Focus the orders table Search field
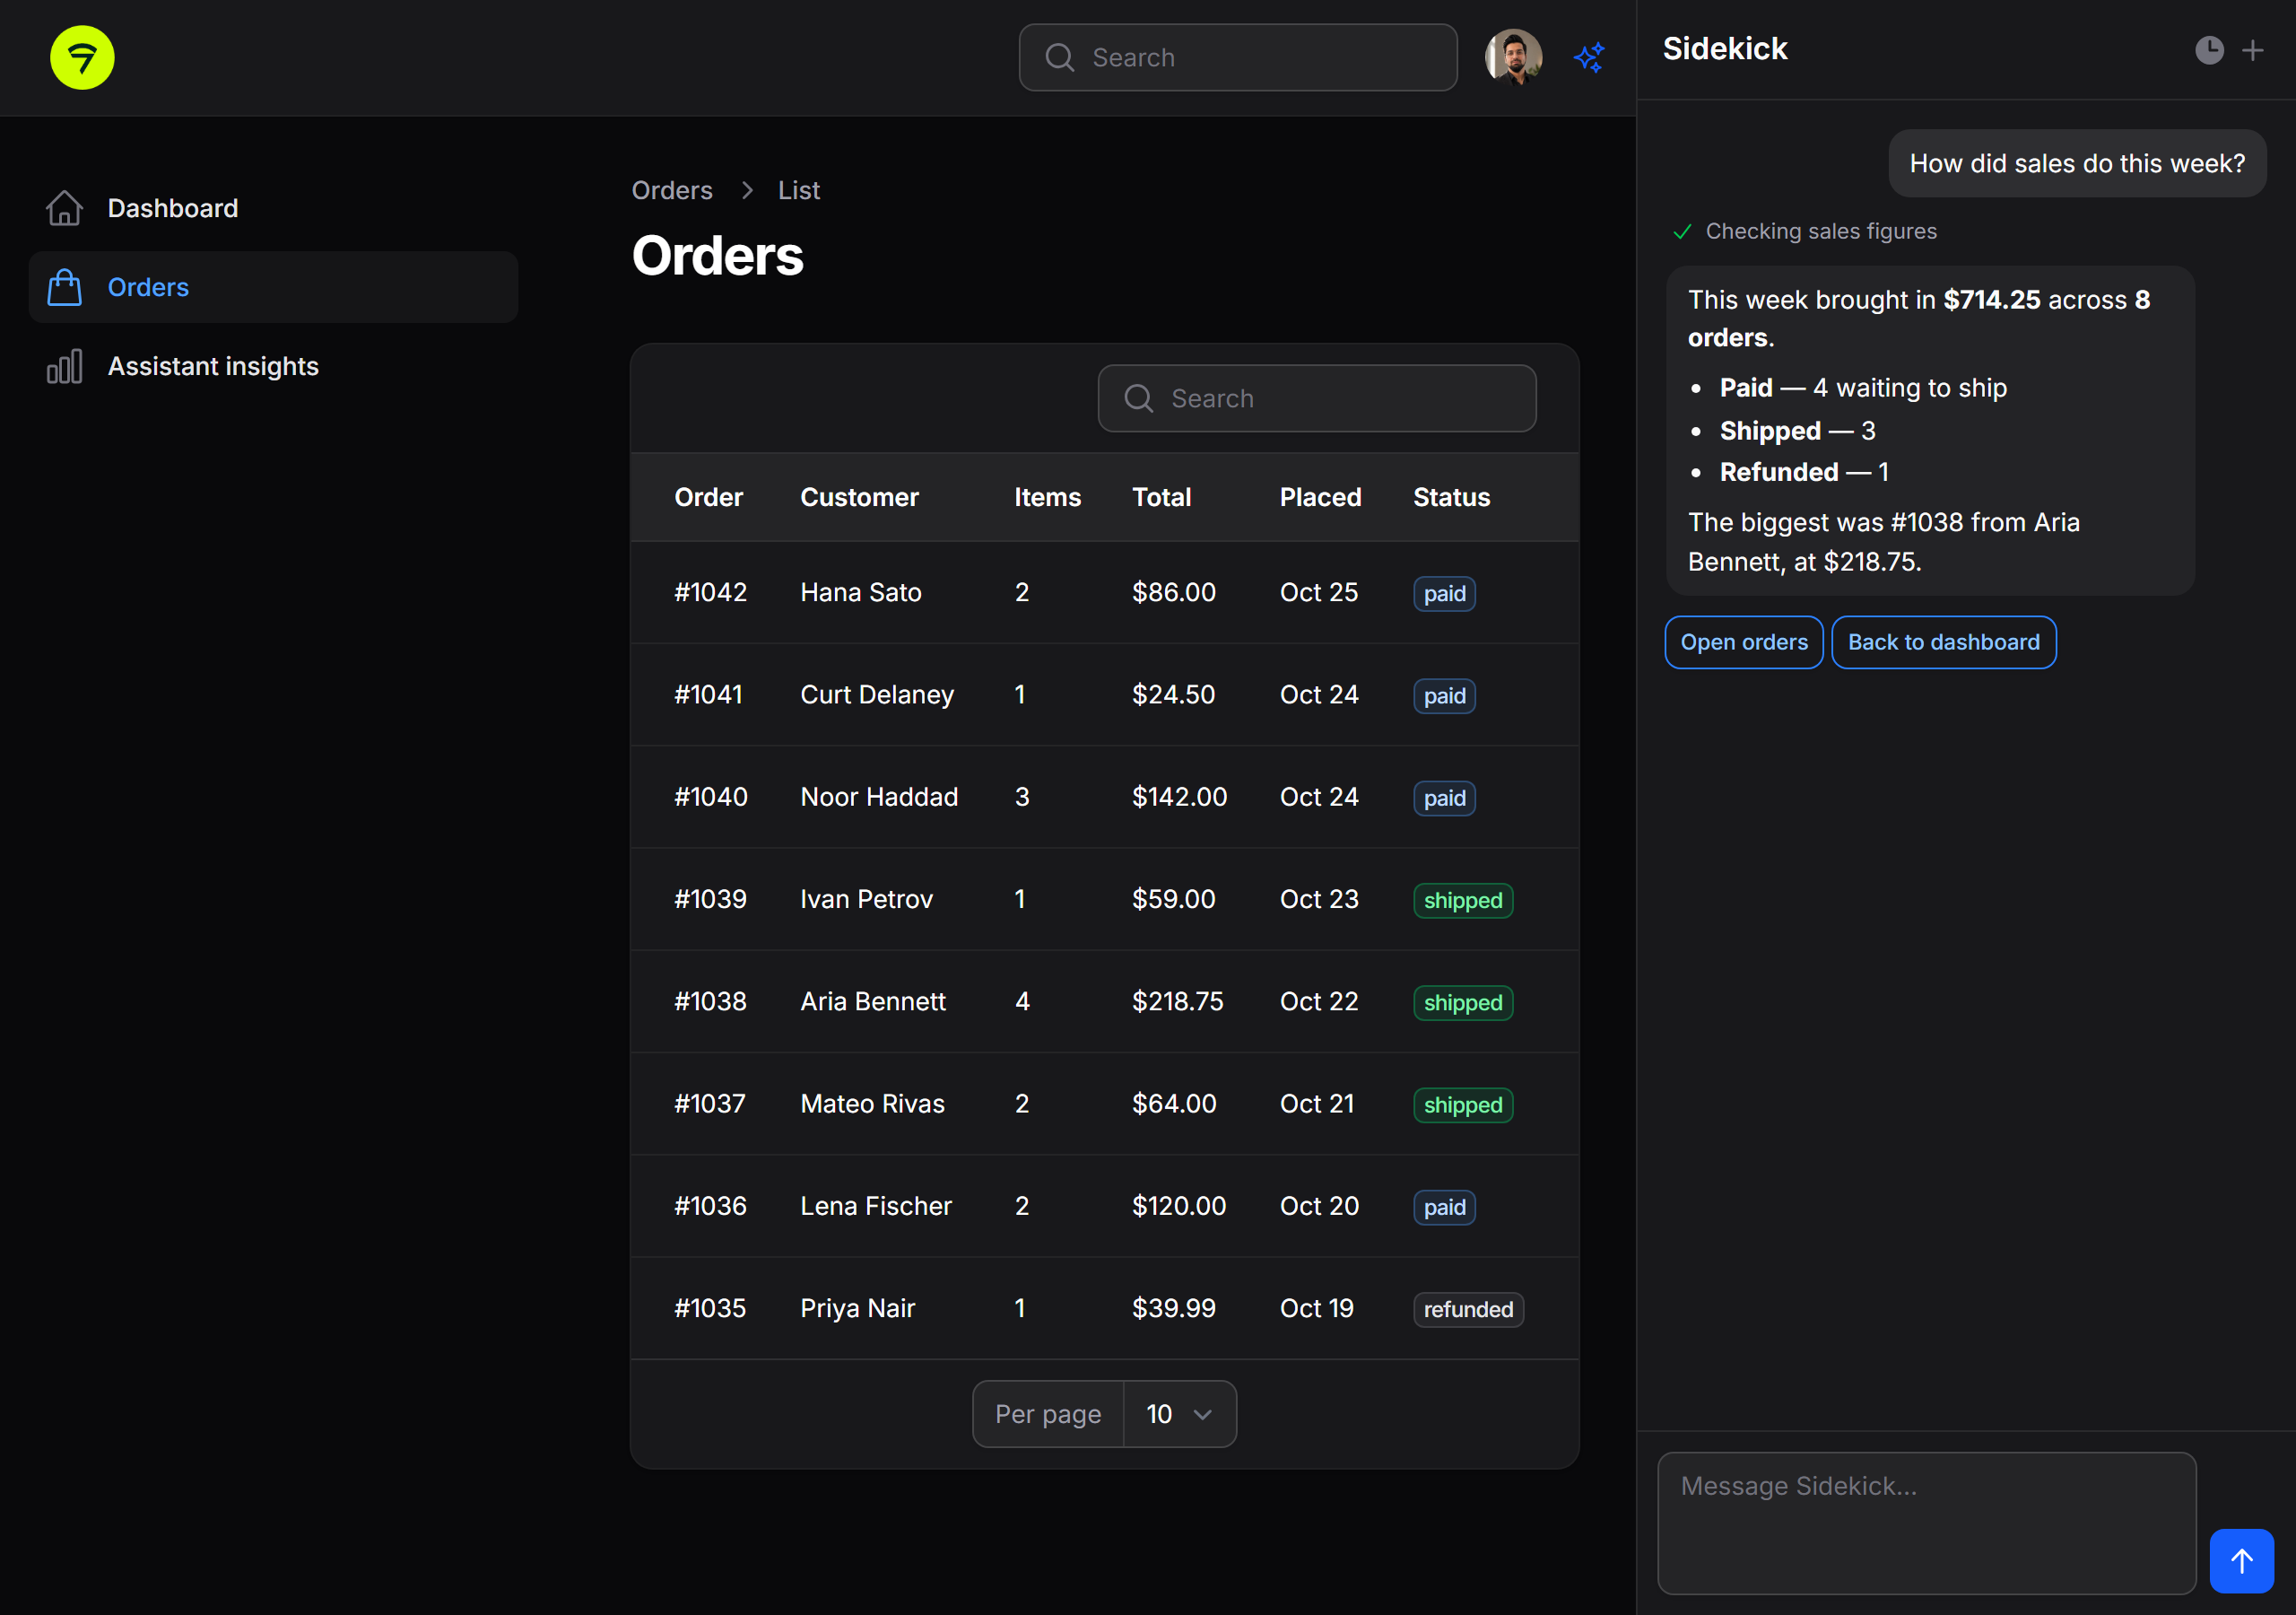 pyautogui.click(x=1316, y=398)
